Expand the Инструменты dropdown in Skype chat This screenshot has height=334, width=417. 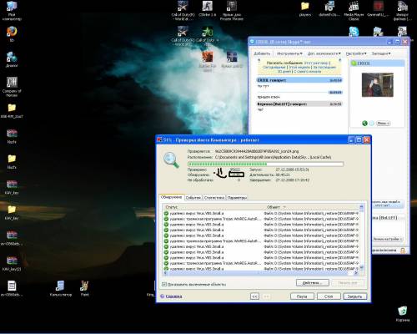[289, 53]
